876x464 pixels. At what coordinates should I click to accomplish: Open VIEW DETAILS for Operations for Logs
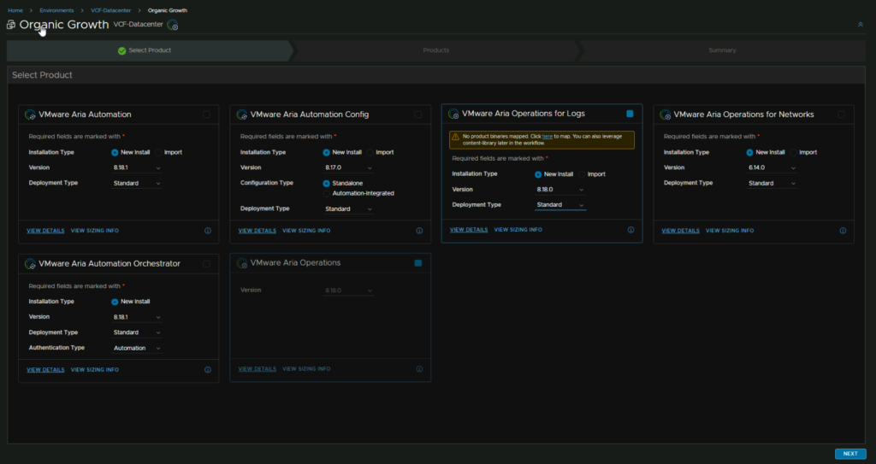pos(469,230)
